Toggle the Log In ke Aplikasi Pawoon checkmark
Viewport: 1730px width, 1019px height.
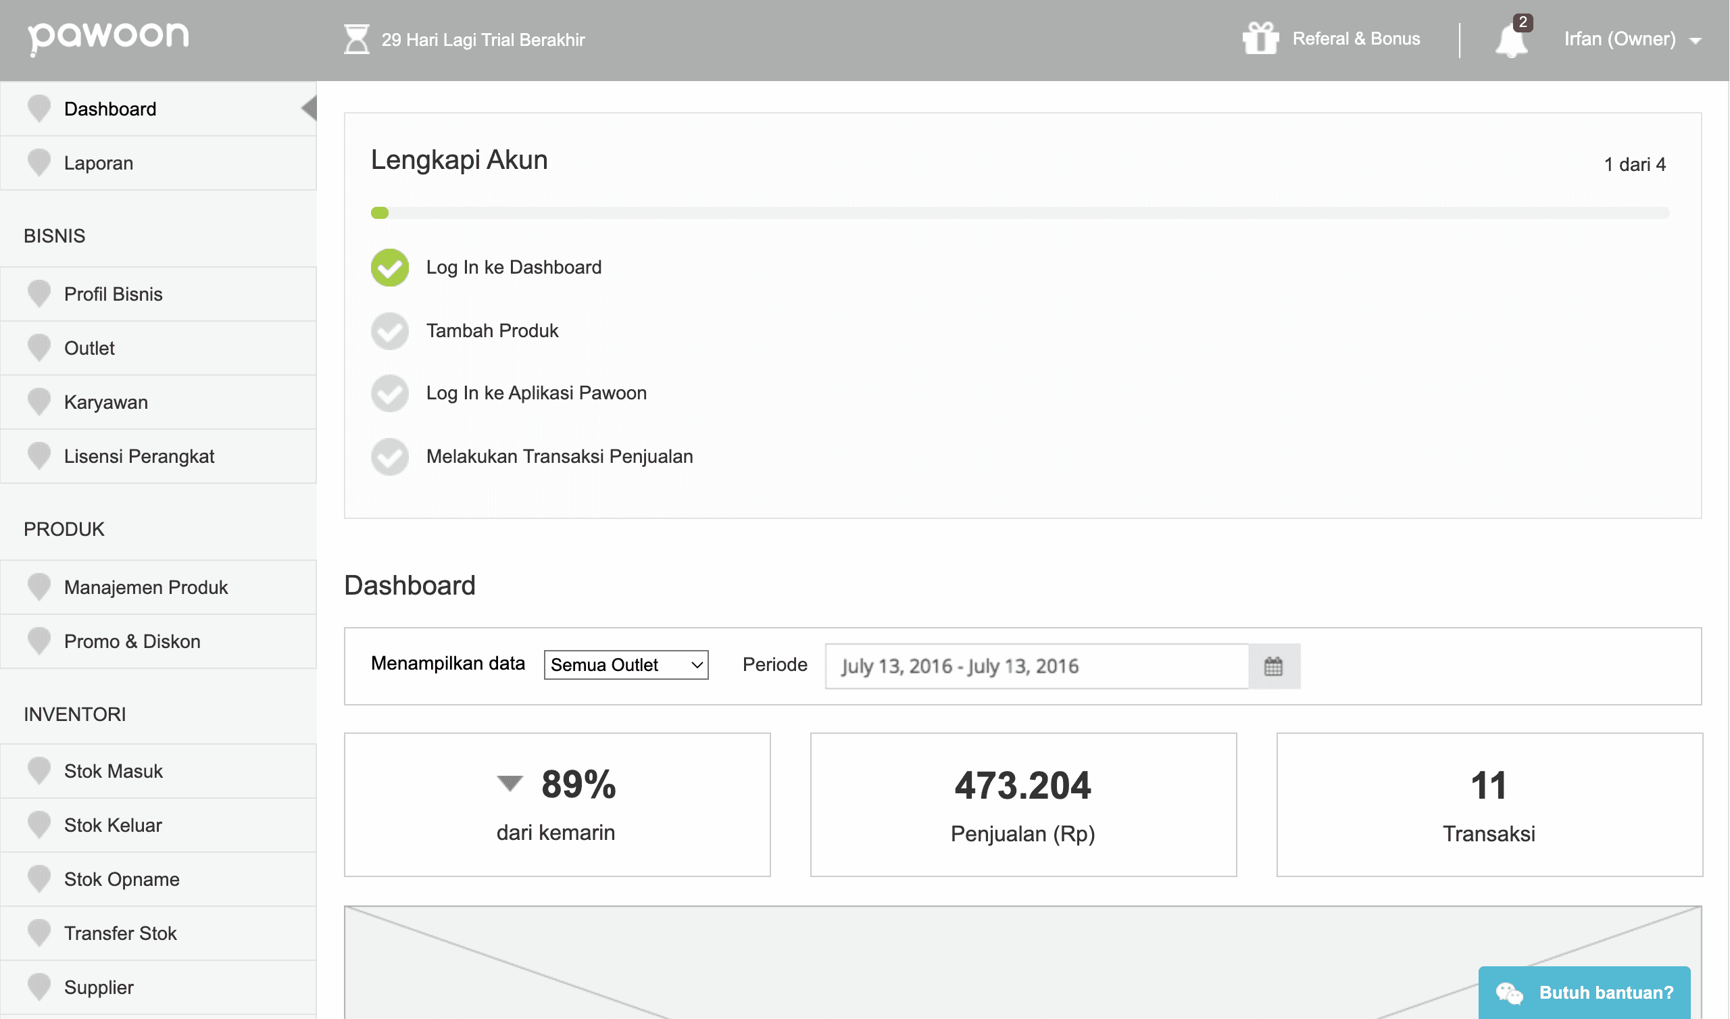point(390,393)
